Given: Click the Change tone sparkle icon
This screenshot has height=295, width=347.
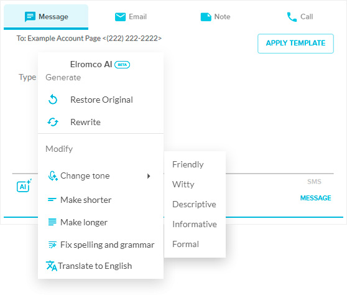Looking at the screenshot, I should [x=53, y=176].
